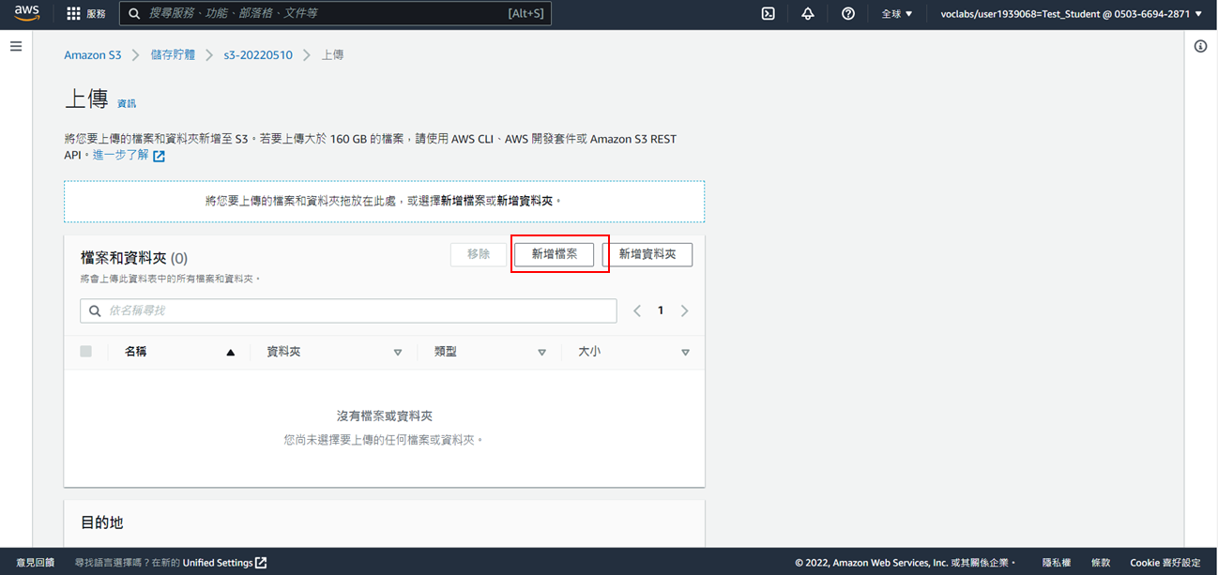Open Cookie 喜好設定 footer link

[1165, 563]
